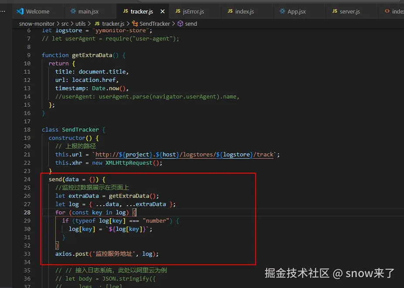This screenshot has width=404, height=288.
Task: Click line number 33 in the gutter
Action: click(27, 254)
